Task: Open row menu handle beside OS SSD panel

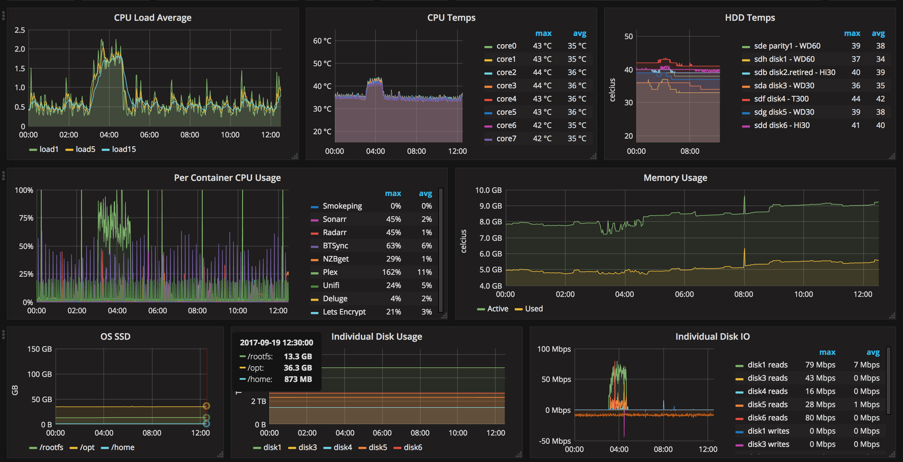Action: [3, 334]
